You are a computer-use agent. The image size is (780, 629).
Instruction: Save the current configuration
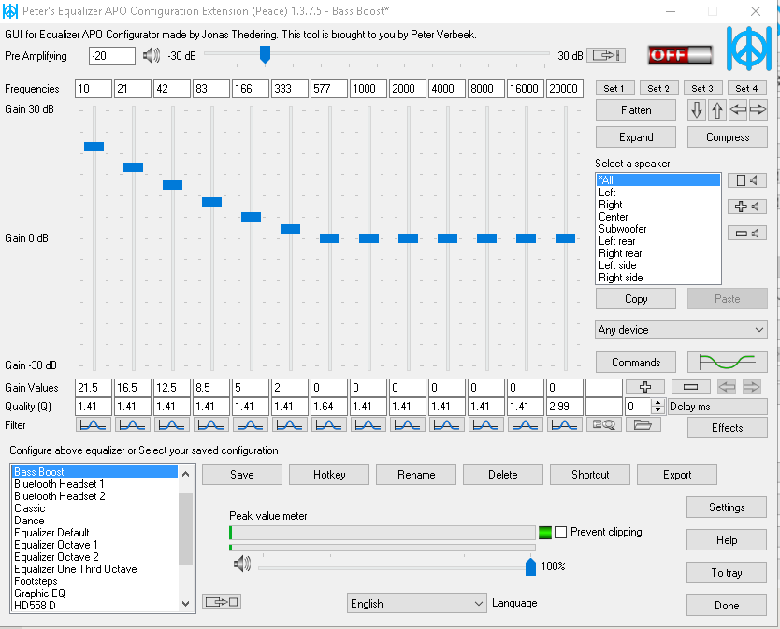tap(241, 475)
